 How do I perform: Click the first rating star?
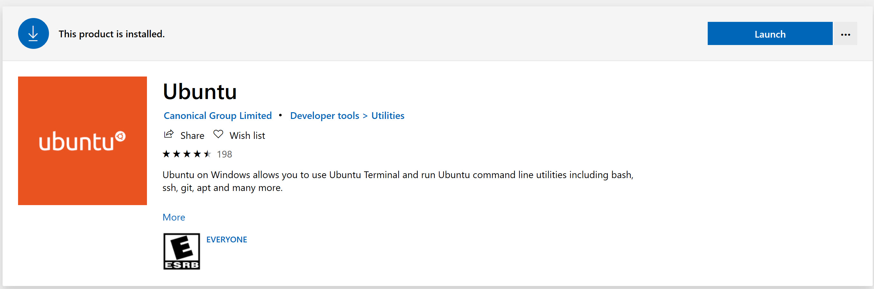coord(166,154)
